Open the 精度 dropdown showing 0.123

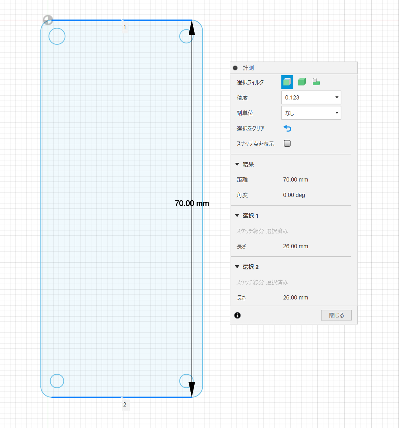click(x=311, y=97)
